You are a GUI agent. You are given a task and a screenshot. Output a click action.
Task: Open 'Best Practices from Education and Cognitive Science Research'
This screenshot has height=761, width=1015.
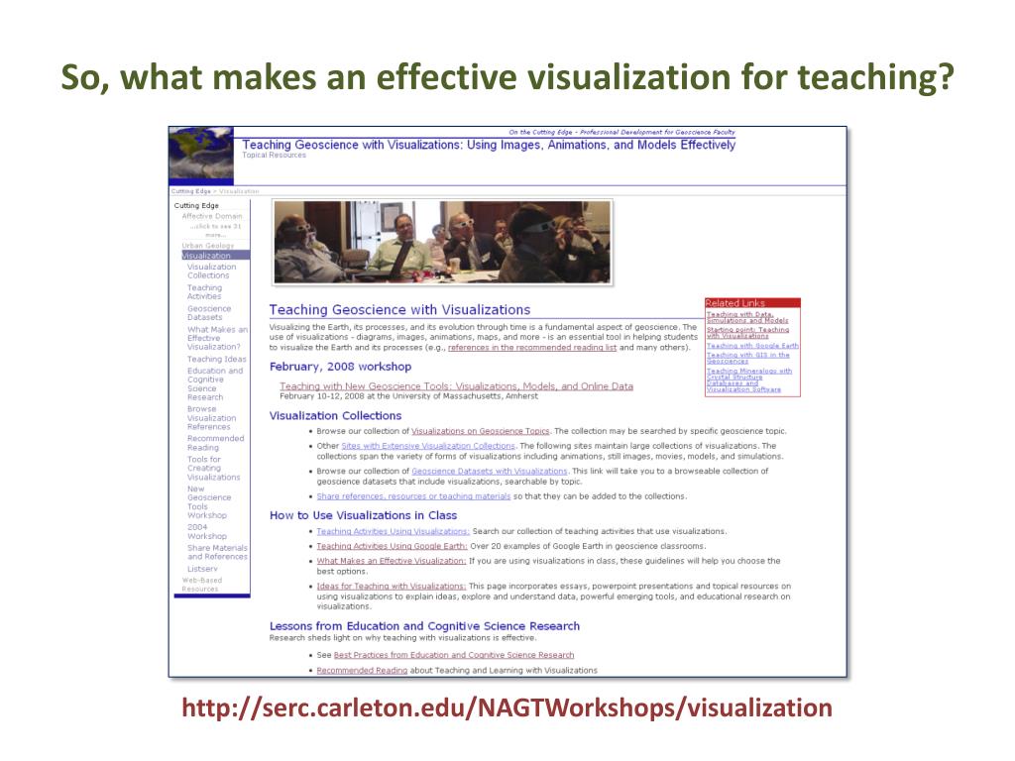click(x=454, y=655)
